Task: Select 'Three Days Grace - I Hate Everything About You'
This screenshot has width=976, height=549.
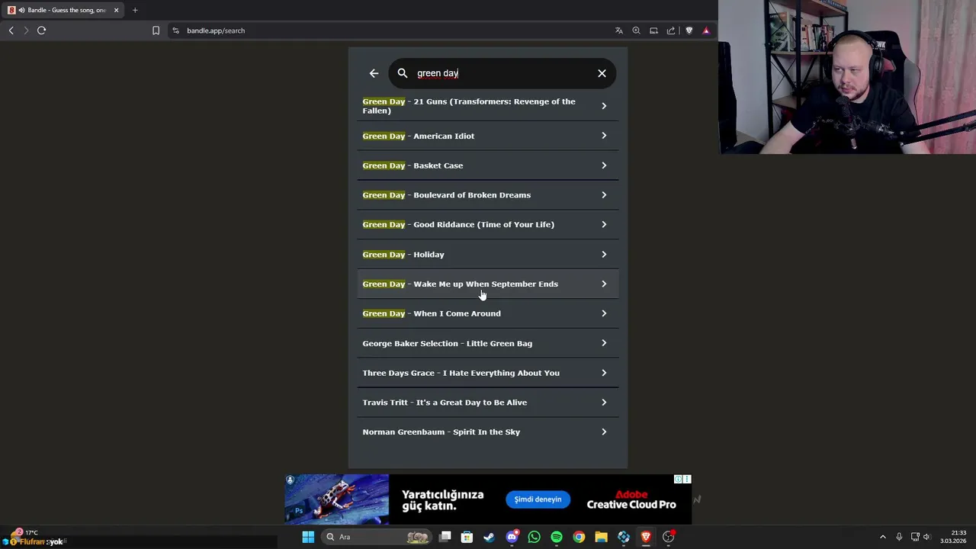Action: pos(487,373)
